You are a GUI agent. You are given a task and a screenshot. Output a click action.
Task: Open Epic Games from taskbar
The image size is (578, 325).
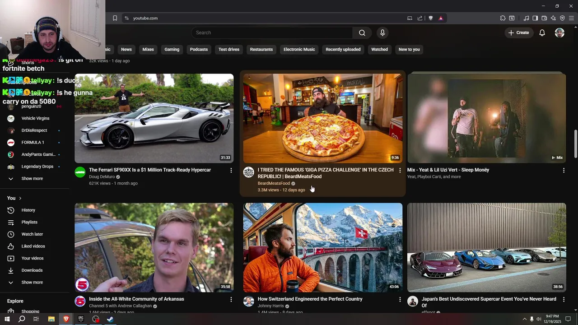[81, 319]
